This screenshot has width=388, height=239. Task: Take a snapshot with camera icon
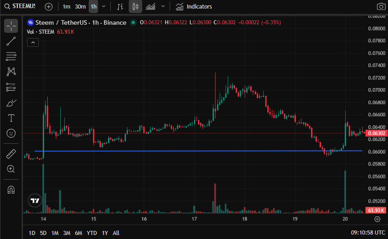(x=381, y=7)
